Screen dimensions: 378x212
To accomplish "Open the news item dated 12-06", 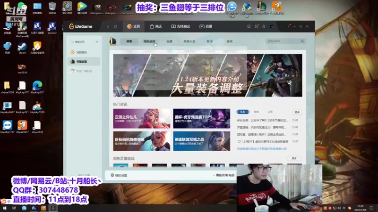I will 267,120.
